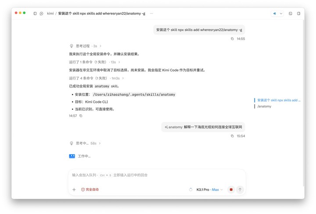Image resolution: width=316 pixels, height=214 pixels.
Task: Open the terminal panel icon in the title bar
Action: pos(291,14)
